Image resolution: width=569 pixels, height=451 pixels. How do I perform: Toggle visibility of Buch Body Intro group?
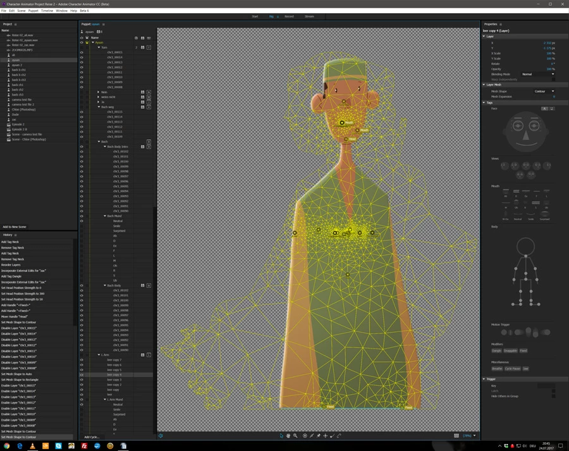point(82,147)
